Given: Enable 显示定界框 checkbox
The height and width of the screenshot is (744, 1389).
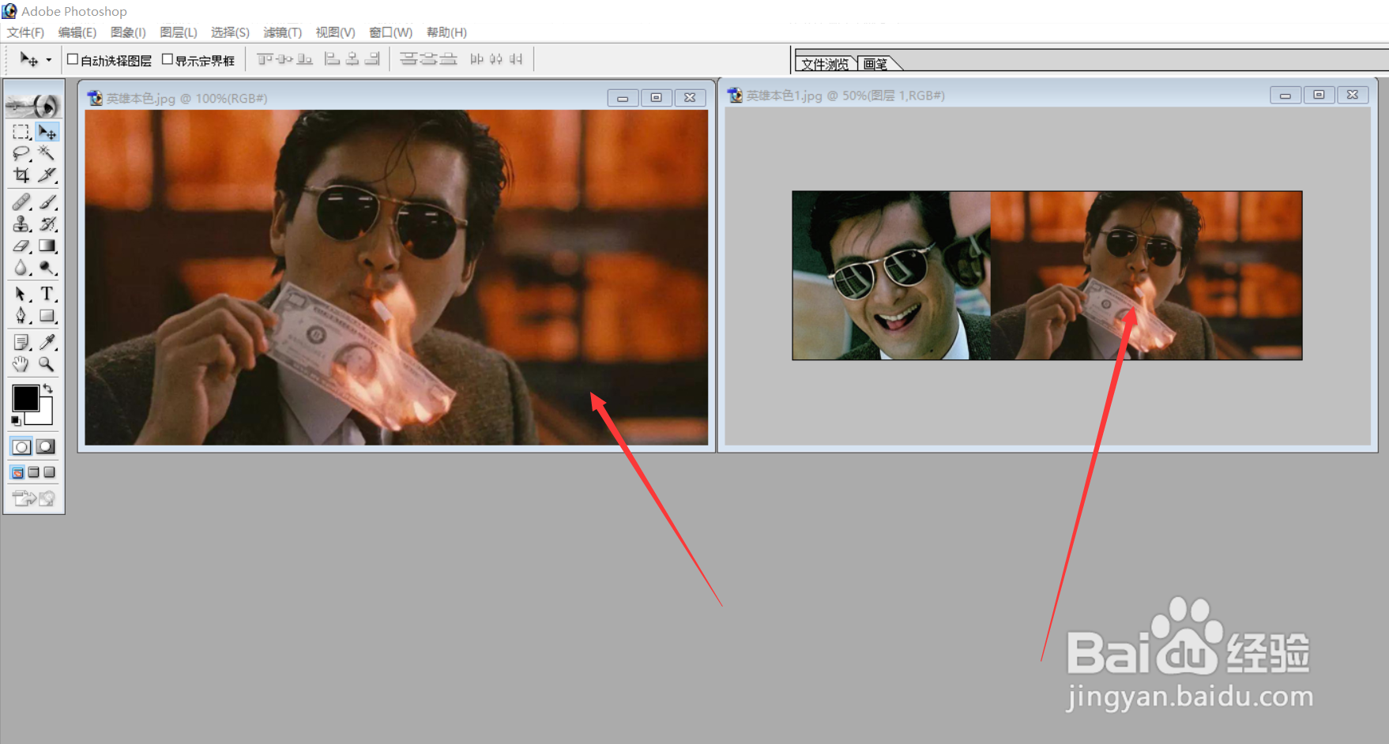Looking at the screenshot, I should click(168, 59).
